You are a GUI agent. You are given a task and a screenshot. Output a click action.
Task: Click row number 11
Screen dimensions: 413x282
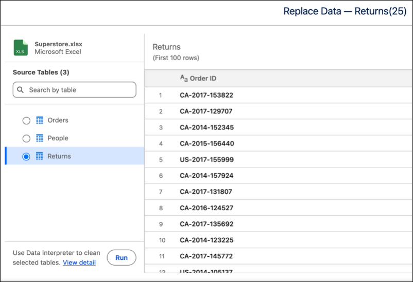tap(162, 256)
